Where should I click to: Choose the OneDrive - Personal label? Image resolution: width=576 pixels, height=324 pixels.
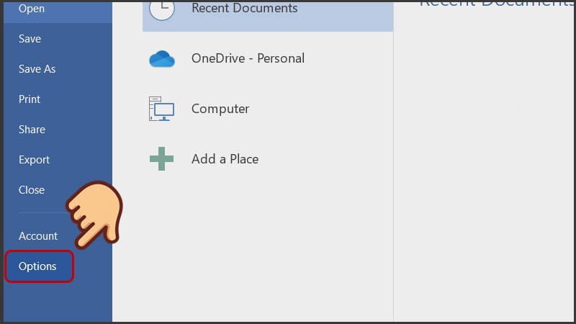248,58
